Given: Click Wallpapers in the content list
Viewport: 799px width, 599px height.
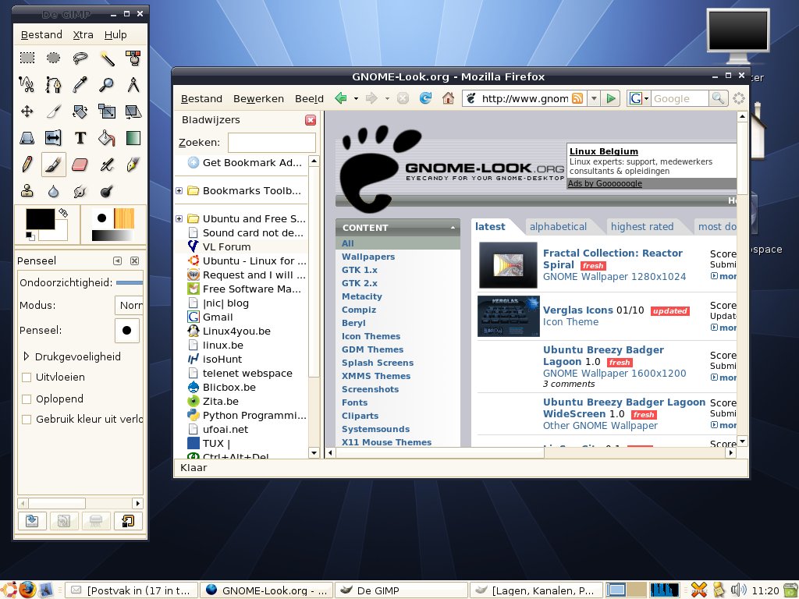Looking at the screenshot, I should (368, 257).
